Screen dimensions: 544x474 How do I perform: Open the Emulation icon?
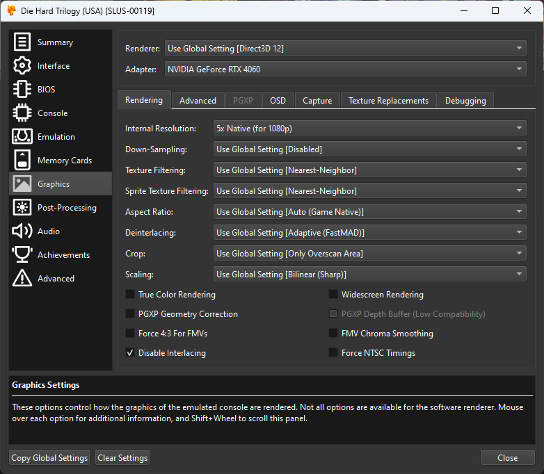click(x=22, y=136)
